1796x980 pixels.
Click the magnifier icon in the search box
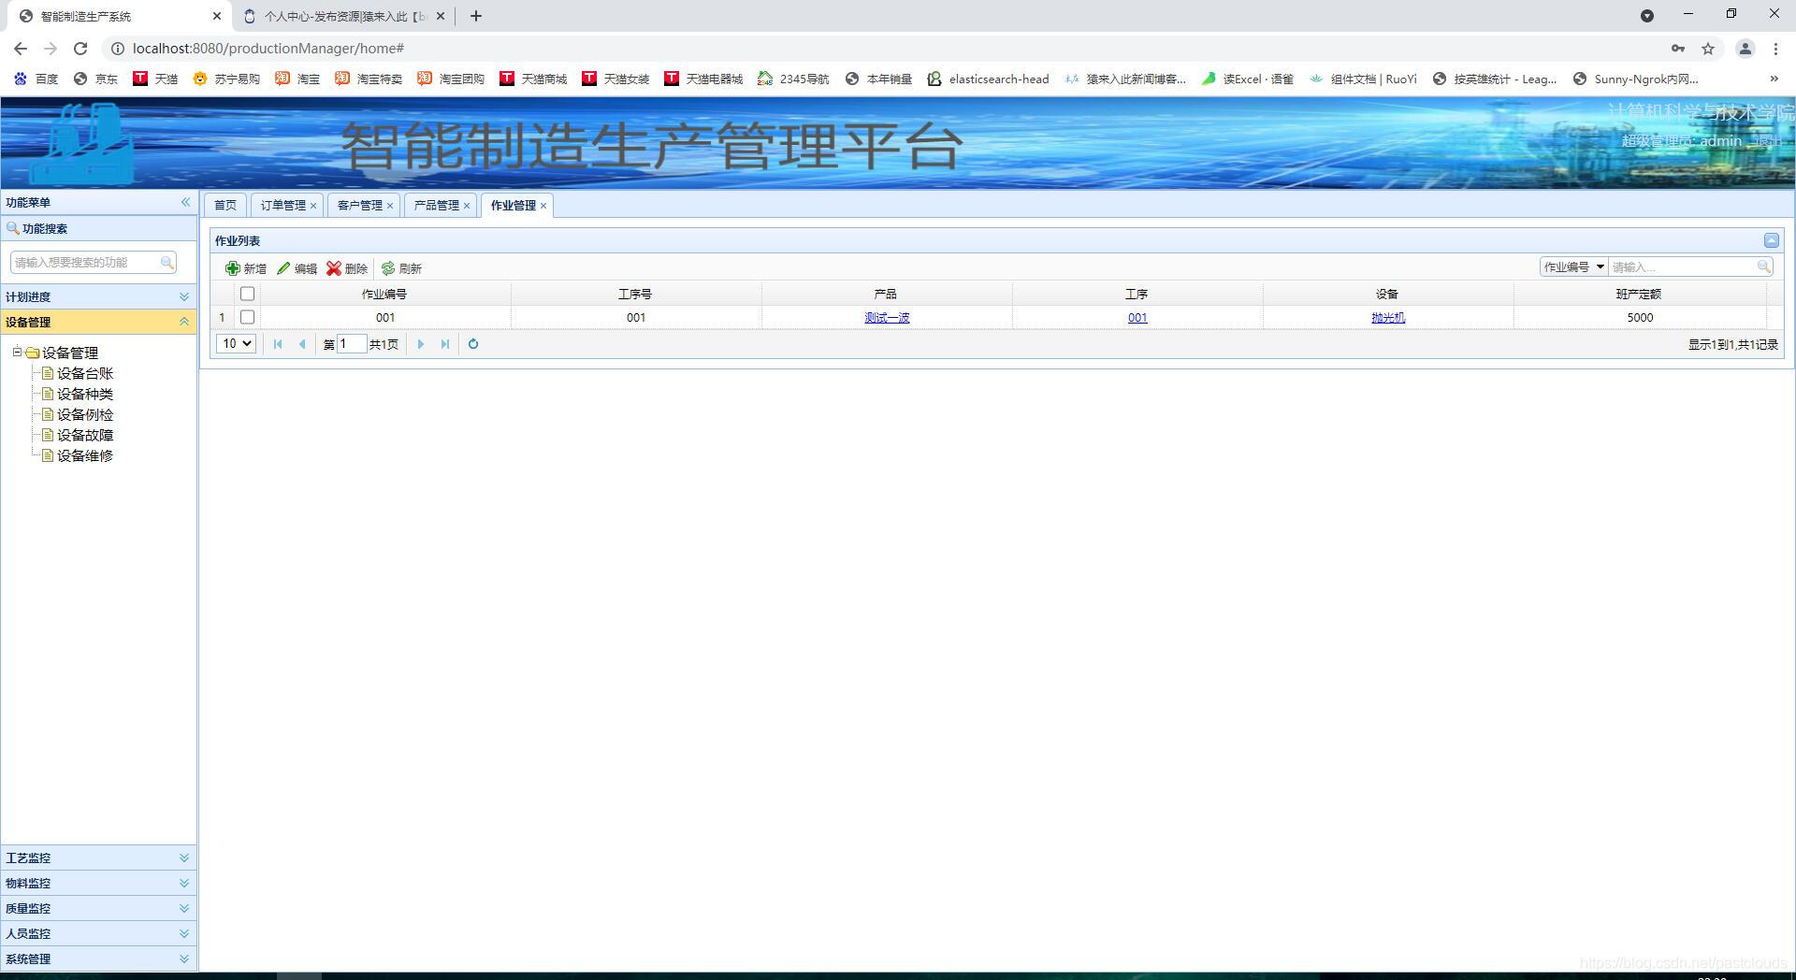(x=1764, y=267)
